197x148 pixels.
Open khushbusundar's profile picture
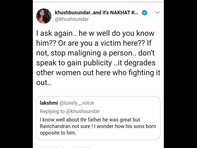pos(43,16)
